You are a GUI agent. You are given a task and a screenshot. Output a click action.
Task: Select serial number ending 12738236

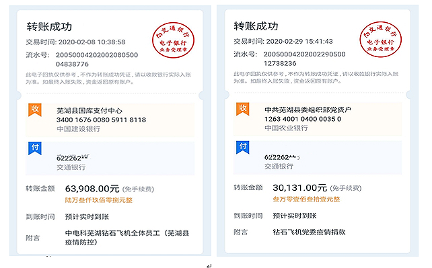(x=304, y=58)
